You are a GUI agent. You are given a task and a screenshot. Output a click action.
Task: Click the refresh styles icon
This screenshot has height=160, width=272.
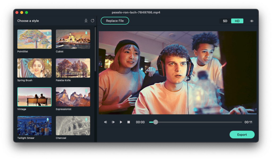(92, 21)
